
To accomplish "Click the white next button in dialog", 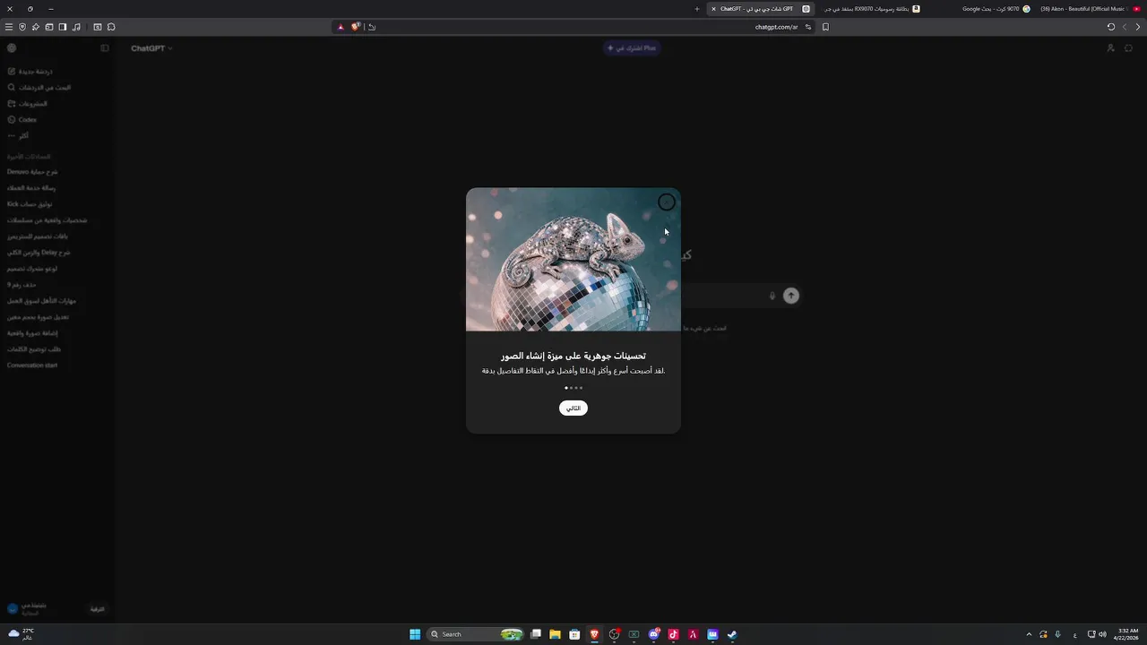I will 573,408.
